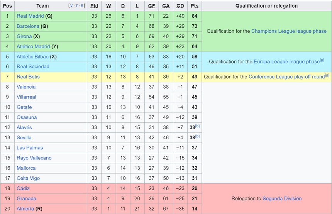The height and width of the screenshot is (214, 332).
Task: Click the Segunda División link
Action: [x=282, y=199]
